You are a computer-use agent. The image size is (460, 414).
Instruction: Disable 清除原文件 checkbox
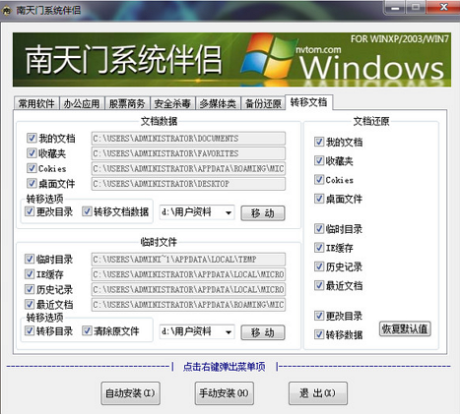point(87,330)
